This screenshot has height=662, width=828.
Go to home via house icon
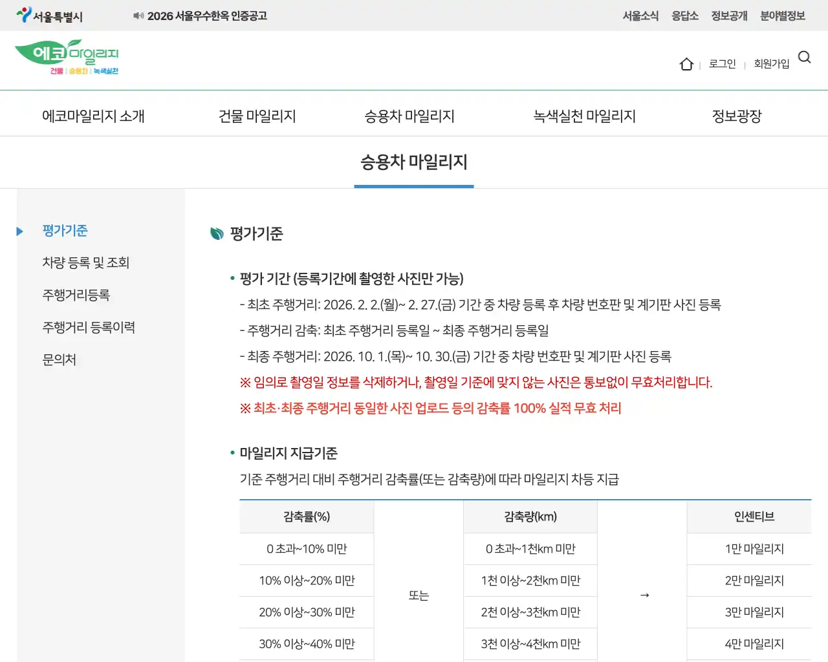[x=686, y=64]
